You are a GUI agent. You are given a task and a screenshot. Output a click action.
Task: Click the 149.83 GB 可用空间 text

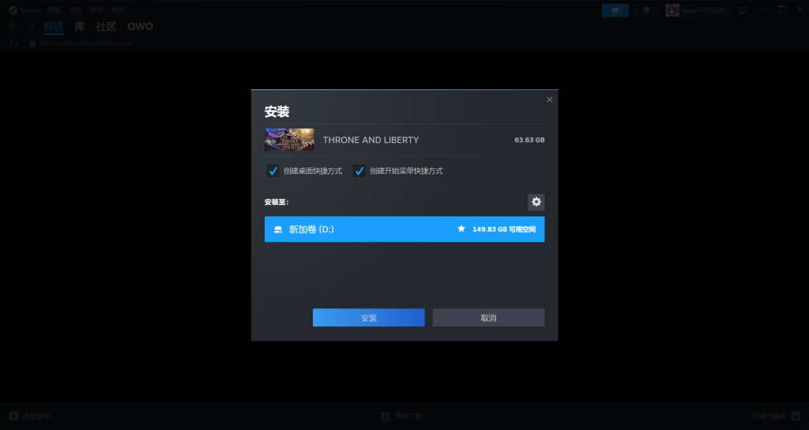pyautogui.click(x=504, y=229)
